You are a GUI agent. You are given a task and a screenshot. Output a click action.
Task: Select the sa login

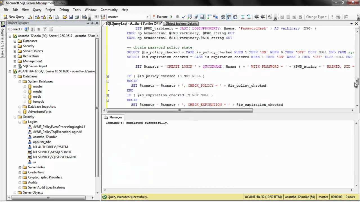pos(35,162)
